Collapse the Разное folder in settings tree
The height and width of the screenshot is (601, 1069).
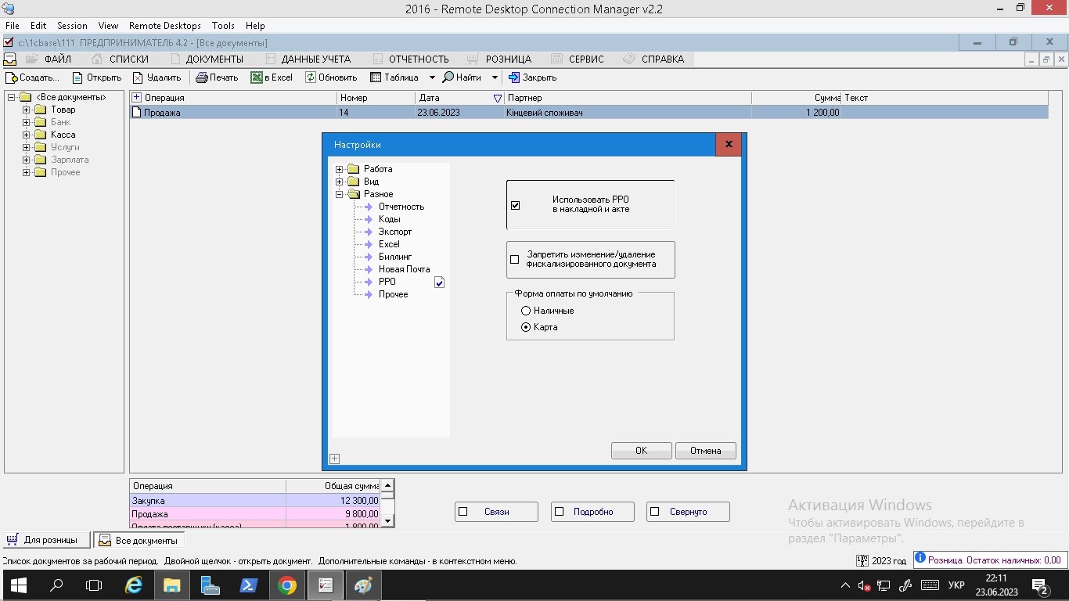click(x=340, y=194)
